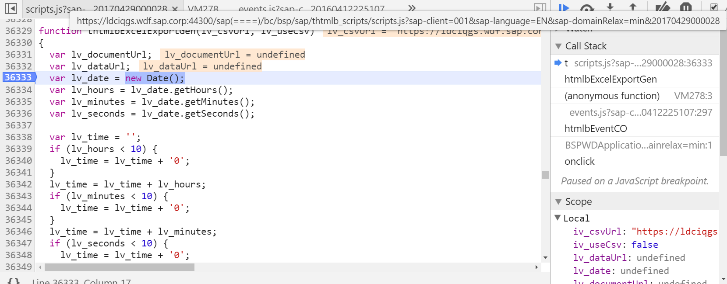
Task: Switch to the scripts.js tab
Action: tap(96, 9)
